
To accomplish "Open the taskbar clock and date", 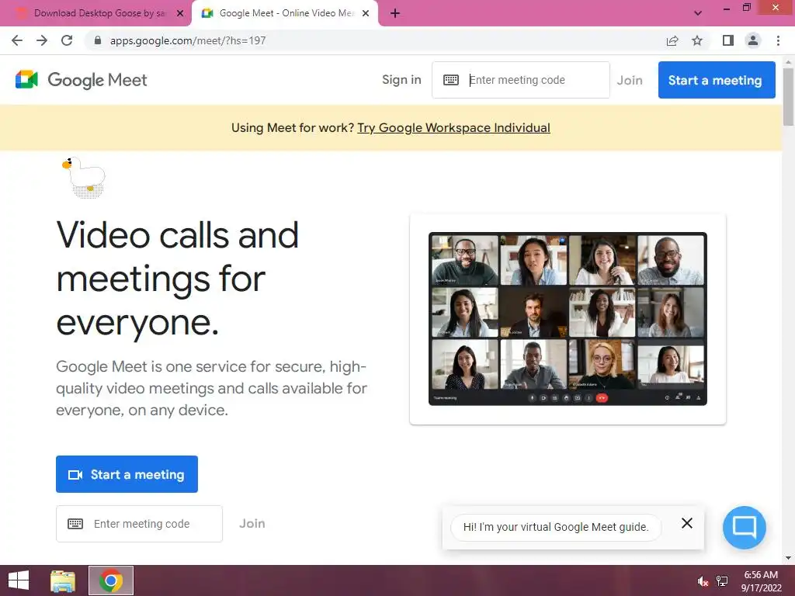I will click(761, 580).
